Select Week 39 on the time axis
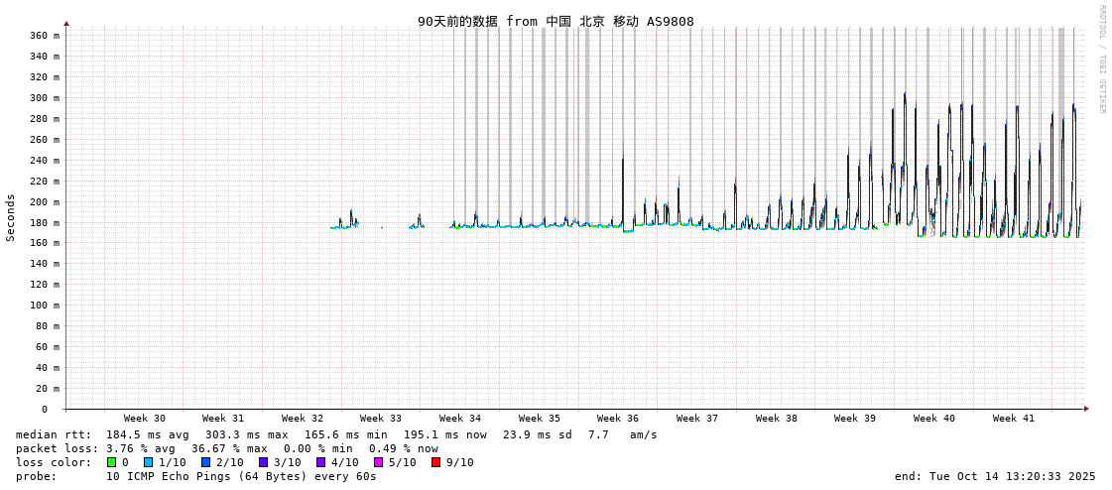Screen dimensions: 1112x490 pyautogui.click(x=855, y=419)
